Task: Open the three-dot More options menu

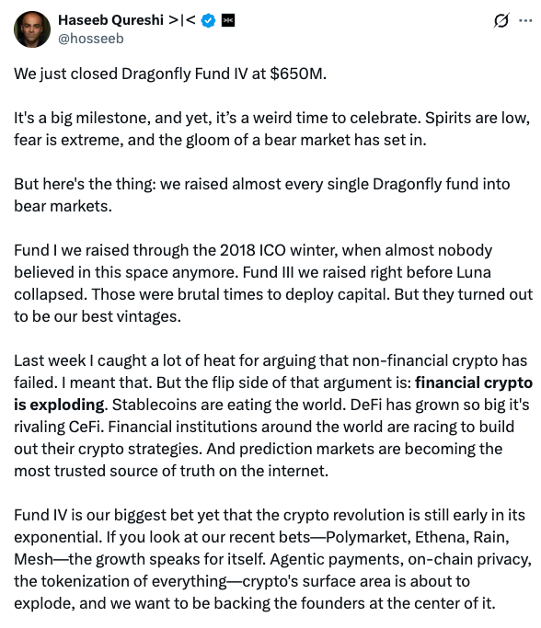Action: [x=525, y=20]
